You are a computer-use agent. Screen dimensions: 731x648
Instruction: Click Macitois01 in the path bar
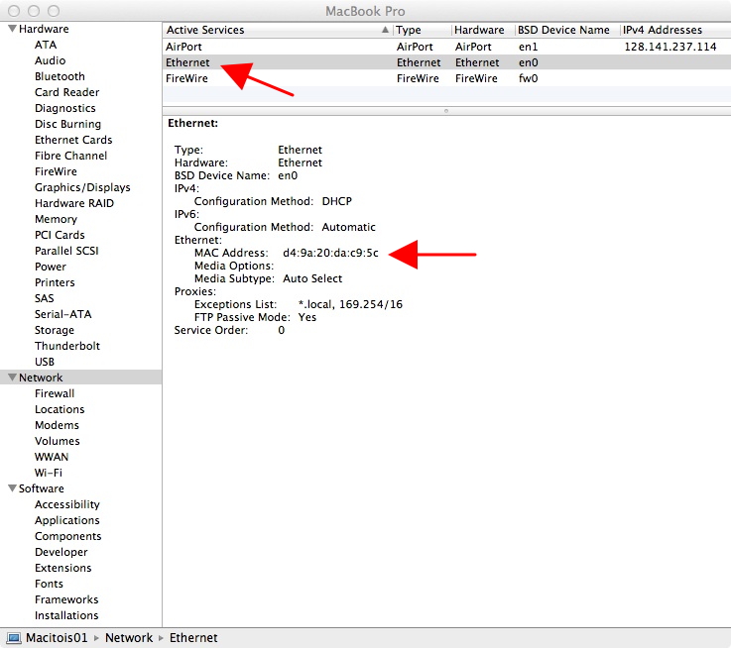(57, 638)
